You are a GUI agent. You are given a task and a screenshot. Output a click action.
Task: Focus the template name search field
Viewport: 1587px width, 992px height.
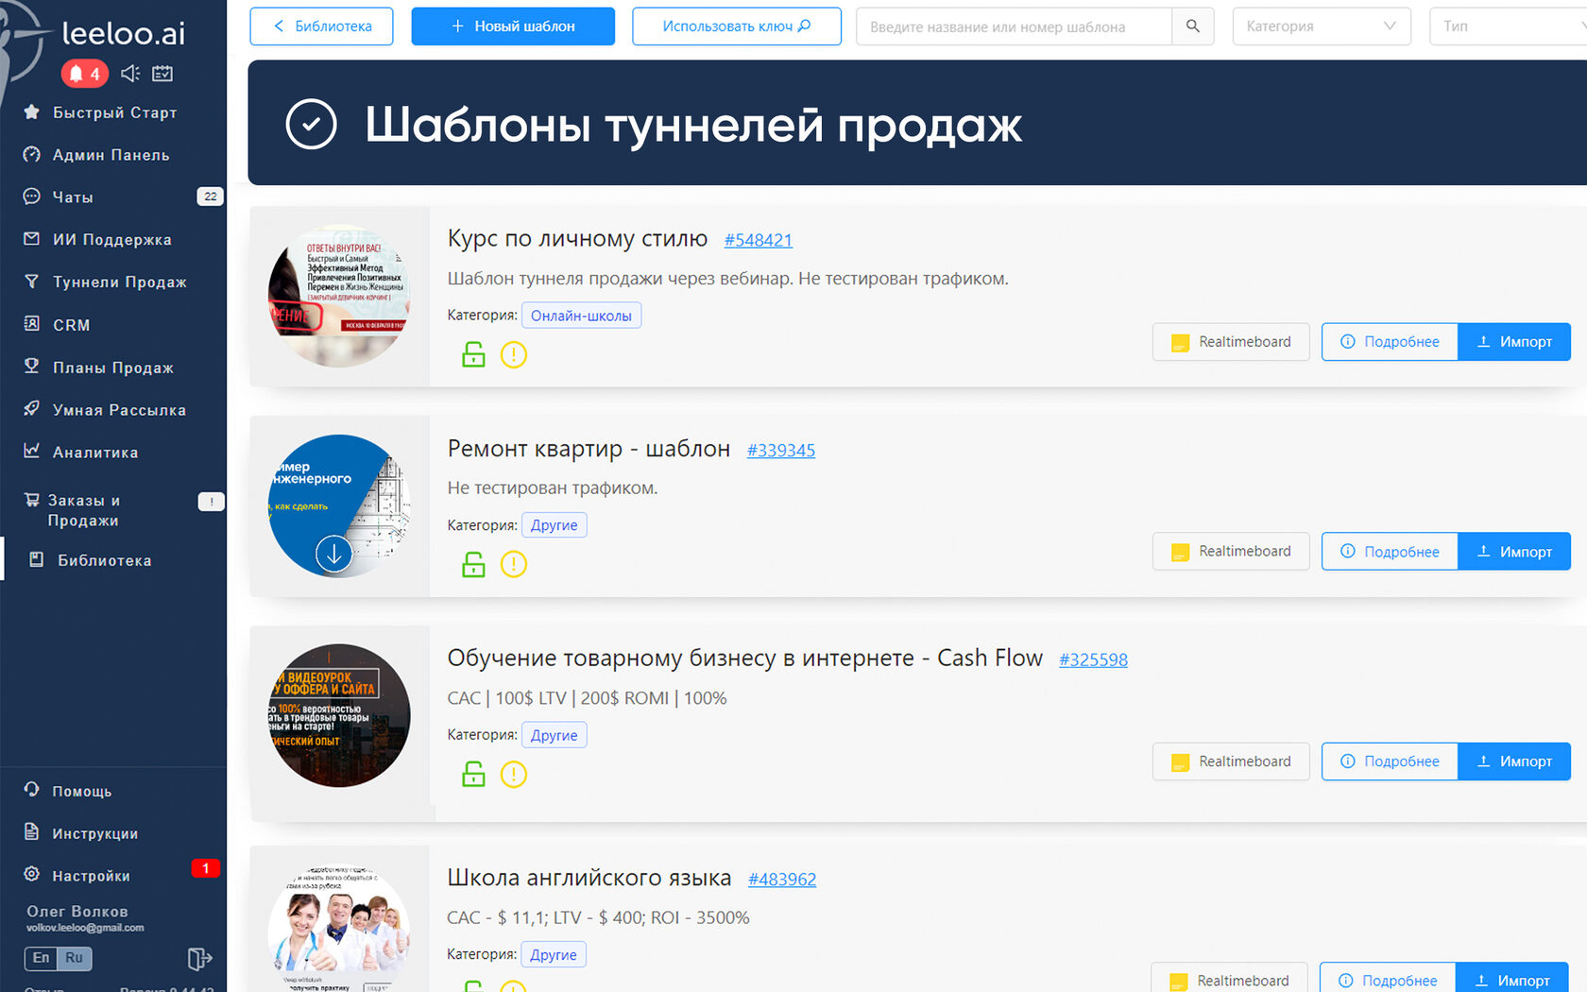[1014, 26]
